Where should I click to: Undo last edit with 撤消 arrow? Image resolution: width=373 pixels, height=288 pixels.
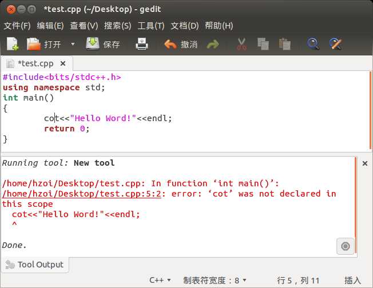(x=181, y=45)
